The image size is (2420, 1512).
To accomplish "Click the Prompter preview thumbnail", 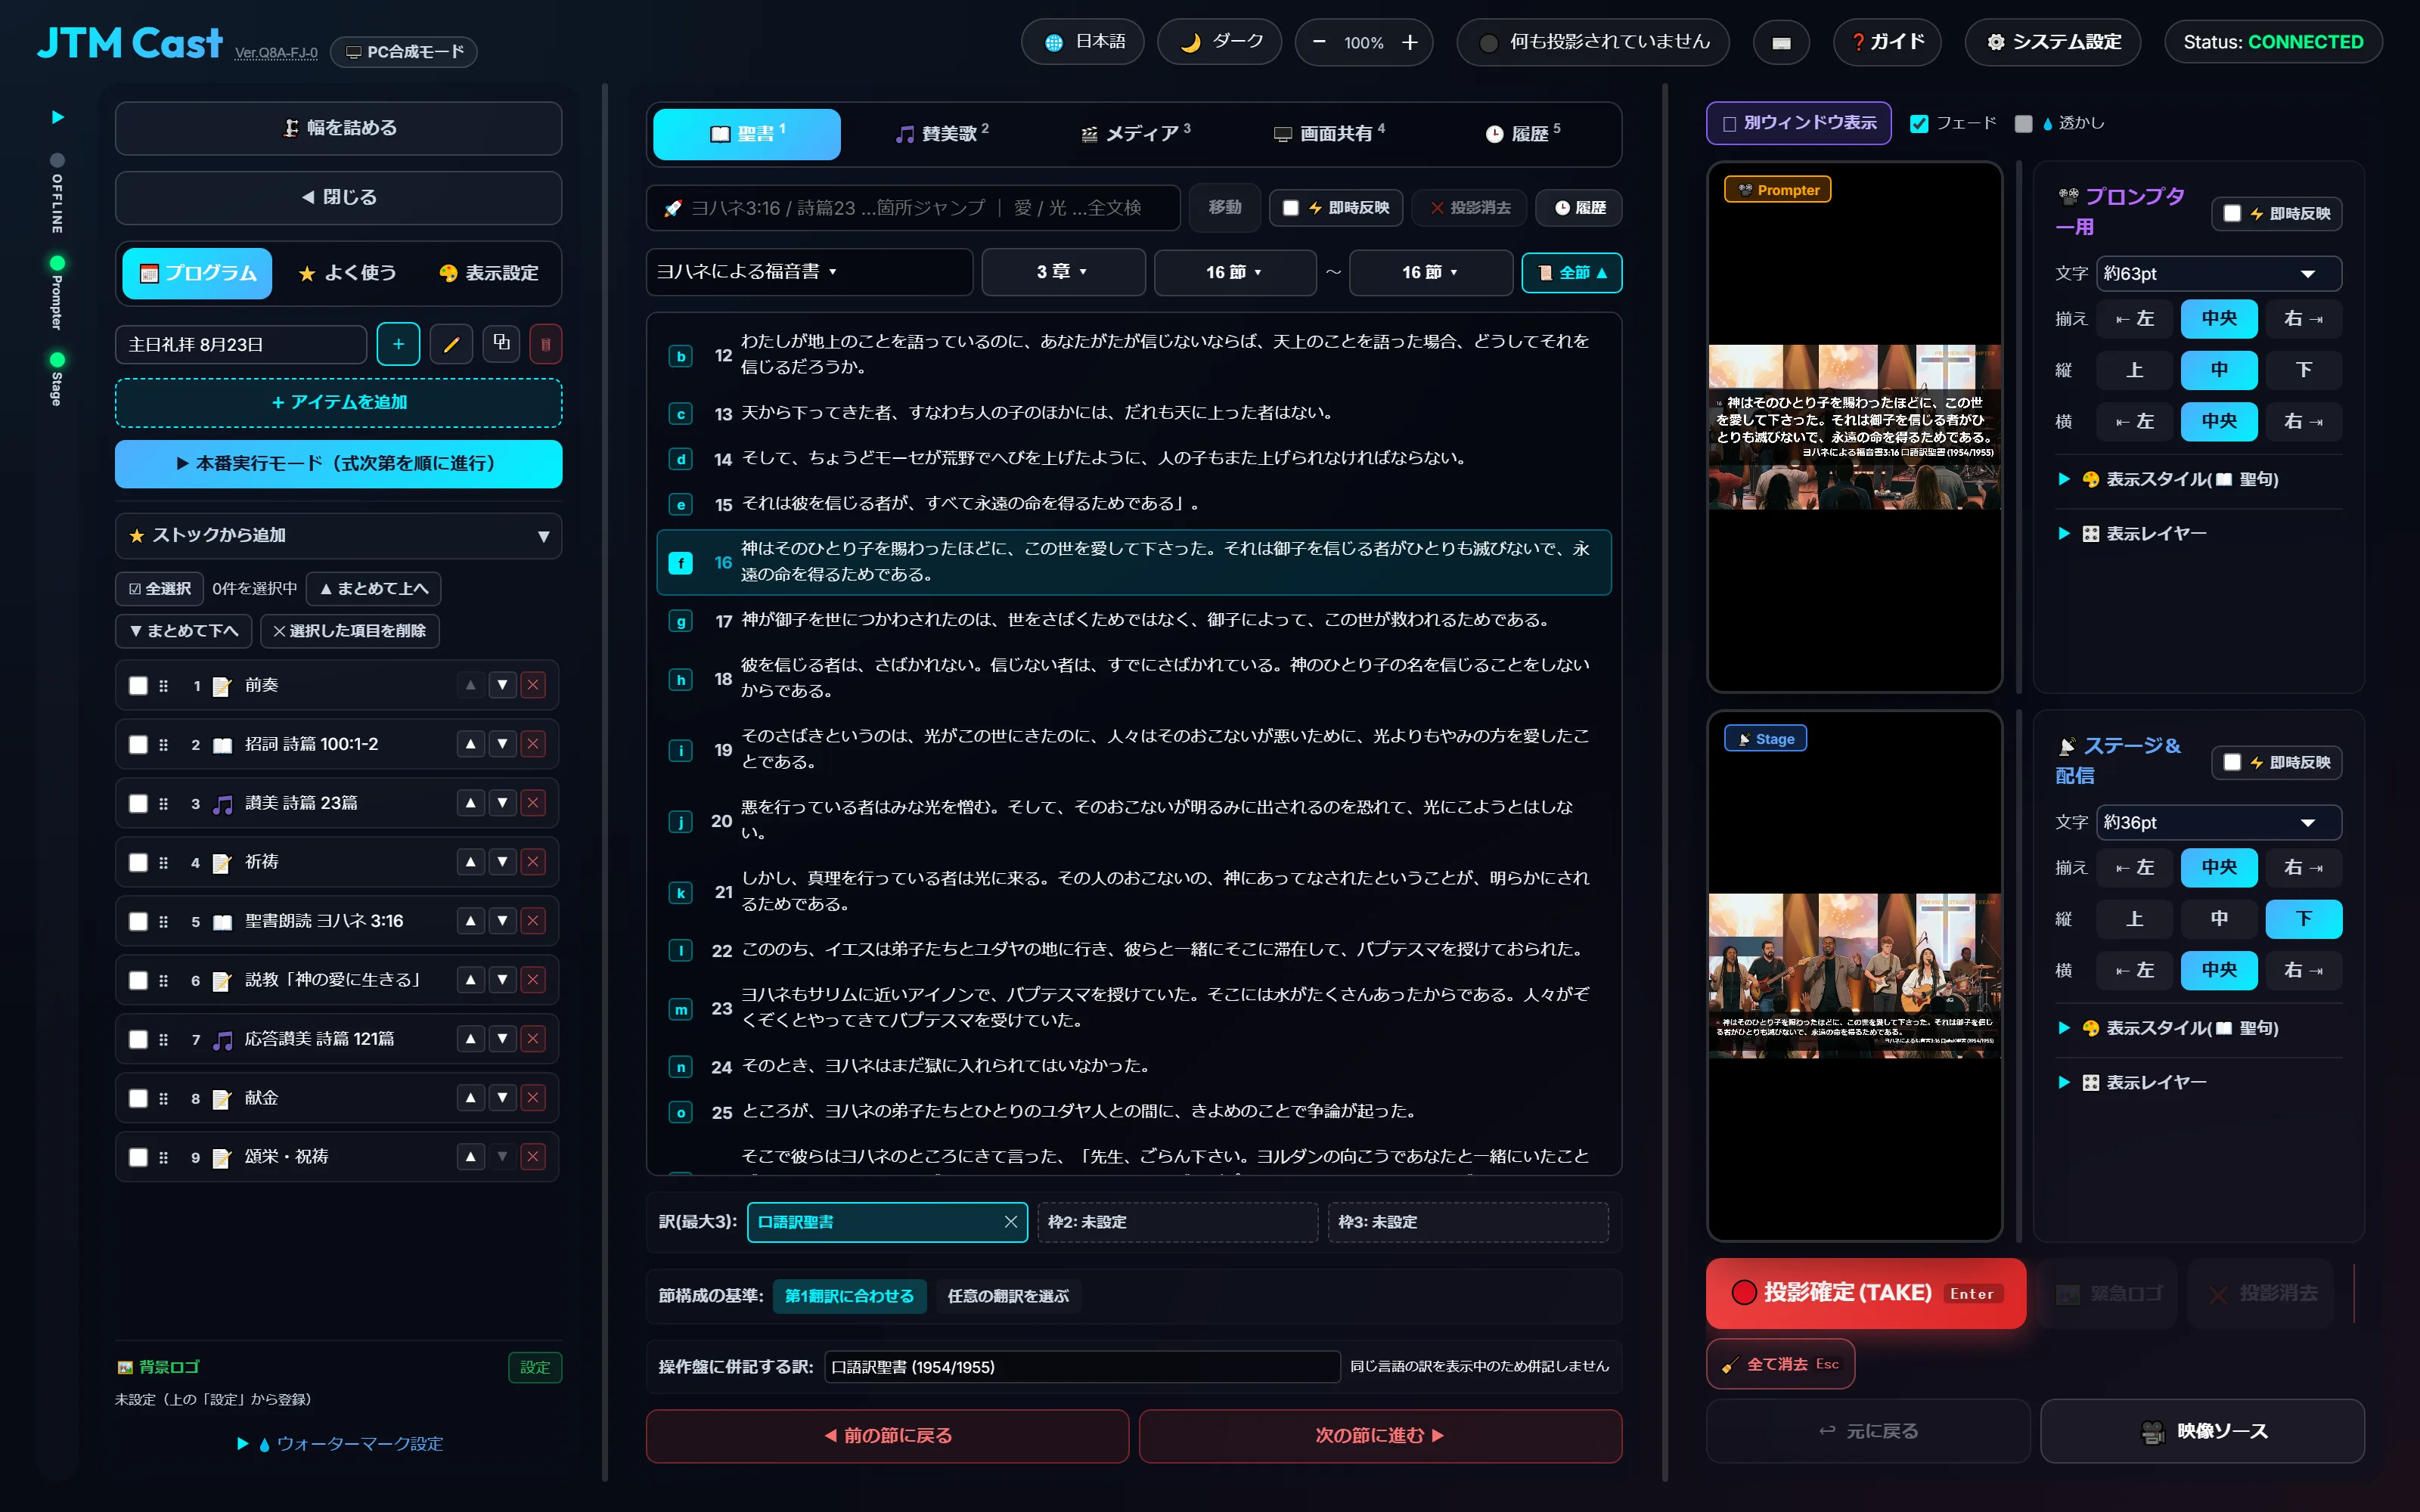I will [x=1854, y=427].
